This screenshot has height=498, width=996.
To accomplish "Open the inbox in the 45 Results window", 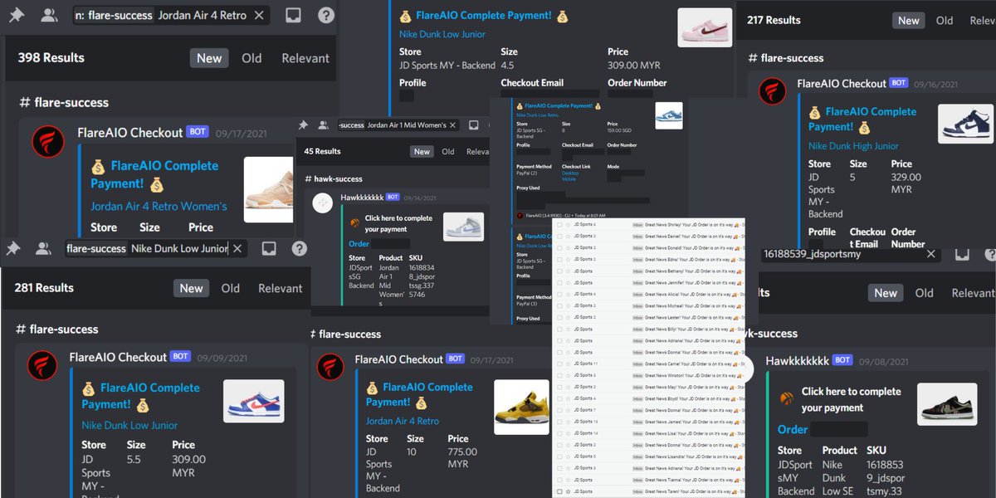I will (474, 125).
